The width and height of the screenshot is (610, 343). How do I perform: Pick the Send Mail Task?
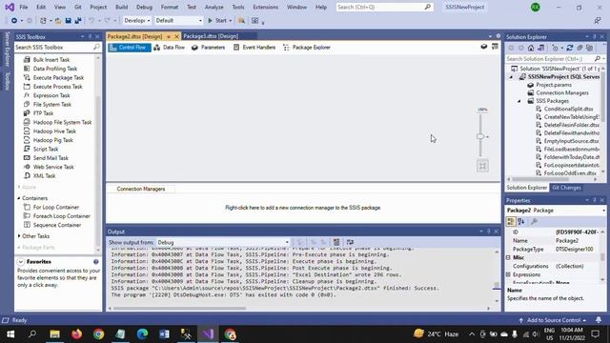click(x=51, y=158)
